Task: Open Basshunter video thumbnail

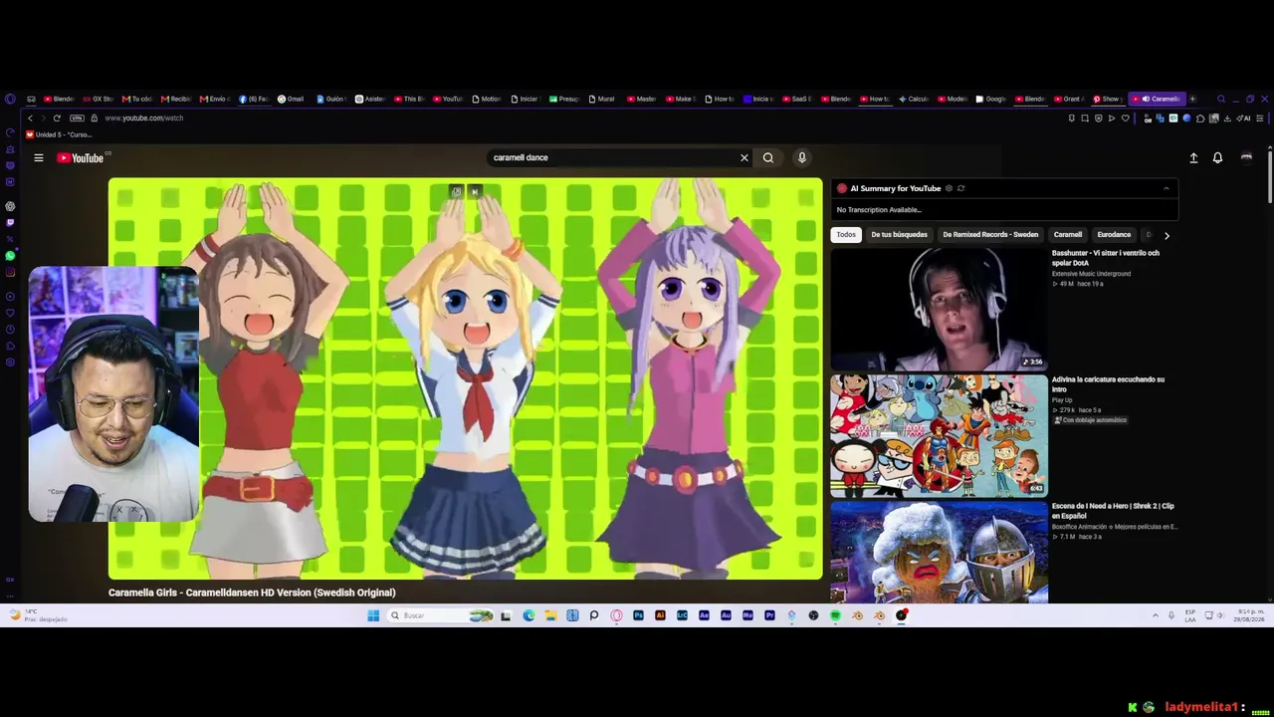Action: coord(939,309)
